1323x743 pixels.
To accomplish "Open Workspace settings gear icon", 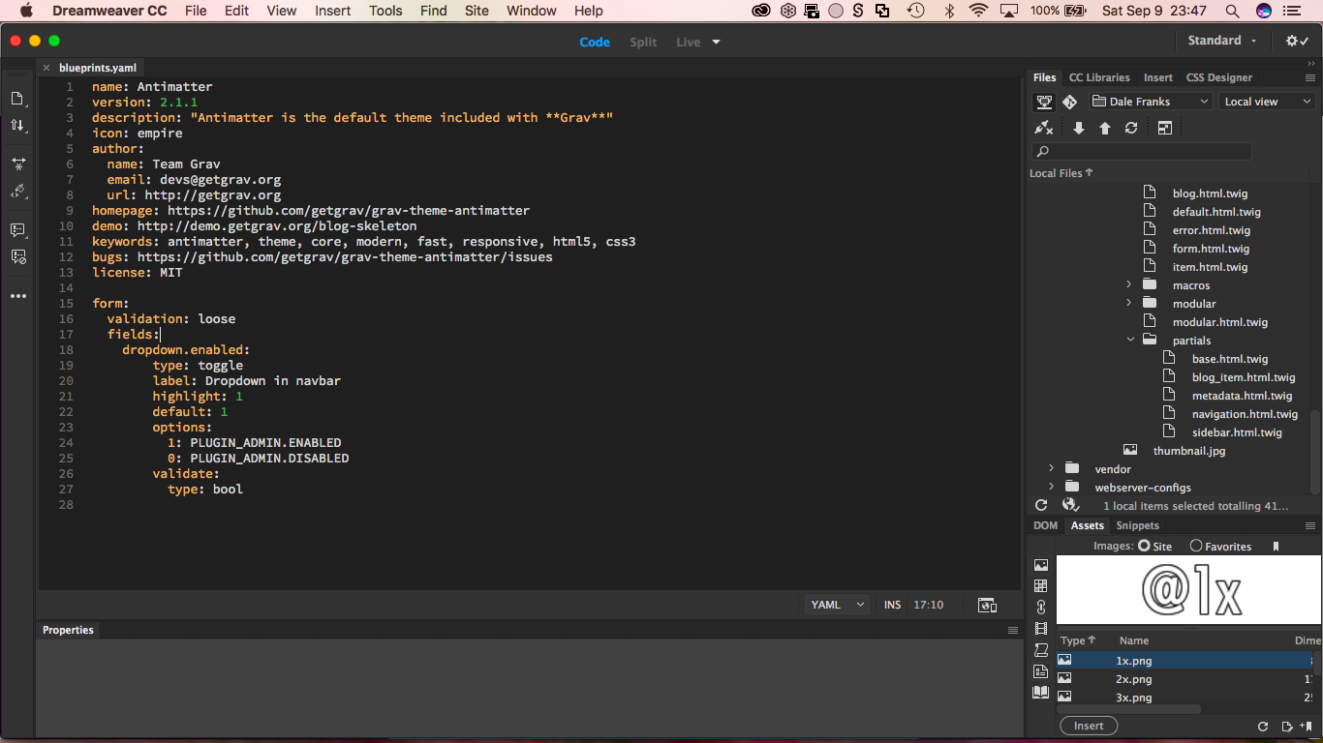I will (x=1297, y=41).
